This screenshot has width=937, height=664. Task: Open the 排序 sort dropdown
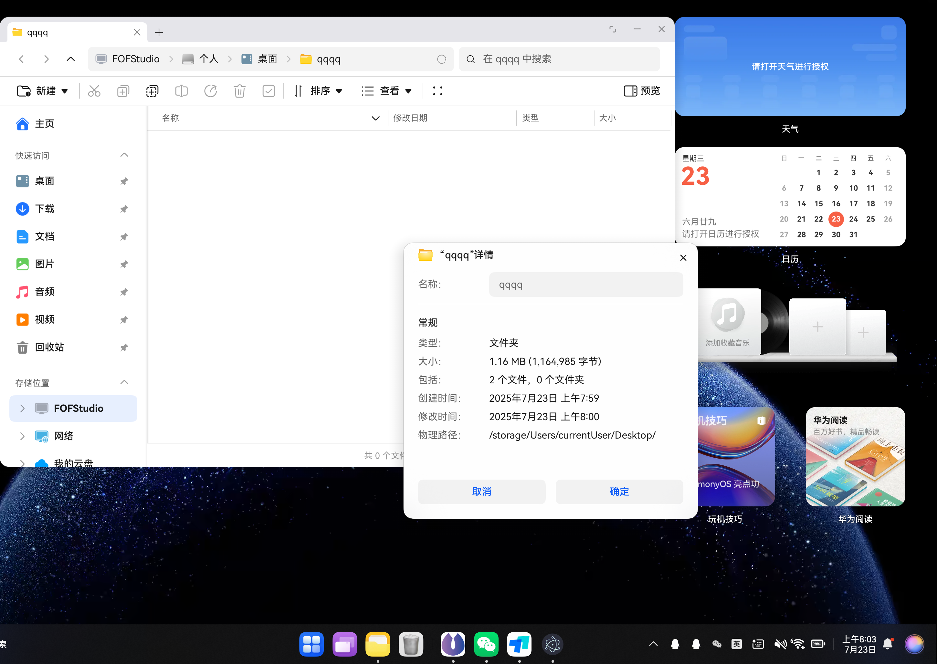(x=318, y=91)
